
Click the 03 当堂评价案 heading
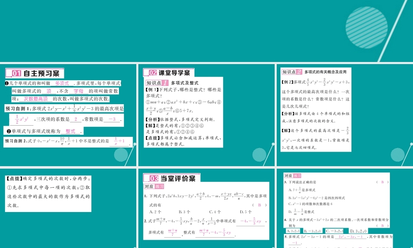pos(172,179)
